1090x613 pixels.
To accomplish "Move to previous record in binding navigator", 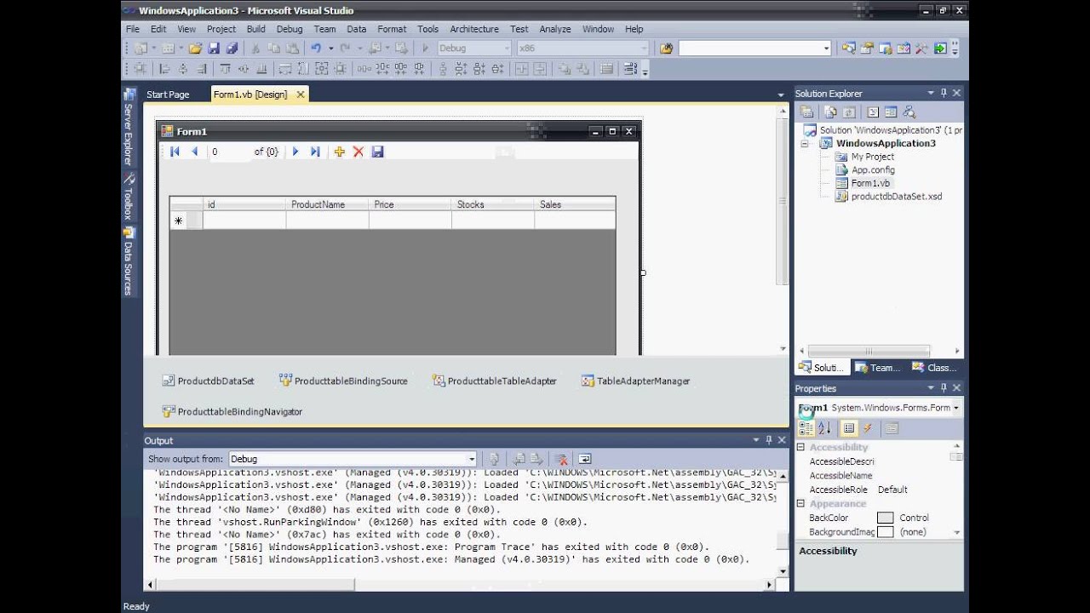I will click(194, 152).
